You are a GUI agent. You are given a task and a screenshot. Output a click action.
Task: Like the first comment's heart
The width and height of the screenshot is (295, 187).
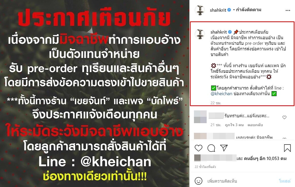[284, 118]
